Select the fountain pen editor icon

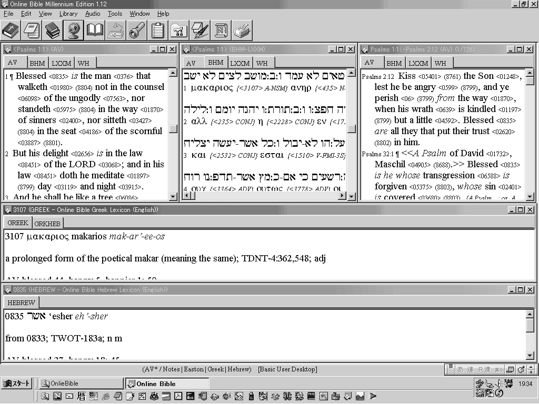(x=200, y=31)
